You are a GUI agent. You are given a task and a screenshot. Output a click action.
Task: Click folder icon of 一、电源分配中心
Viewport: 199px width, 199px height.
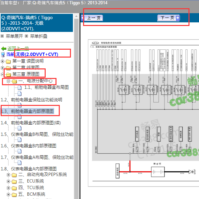(14, 81)
